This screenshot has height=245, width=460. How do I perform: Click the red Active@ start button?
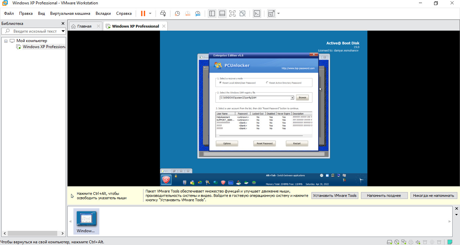pyautogui.click(x=166, y=180)
